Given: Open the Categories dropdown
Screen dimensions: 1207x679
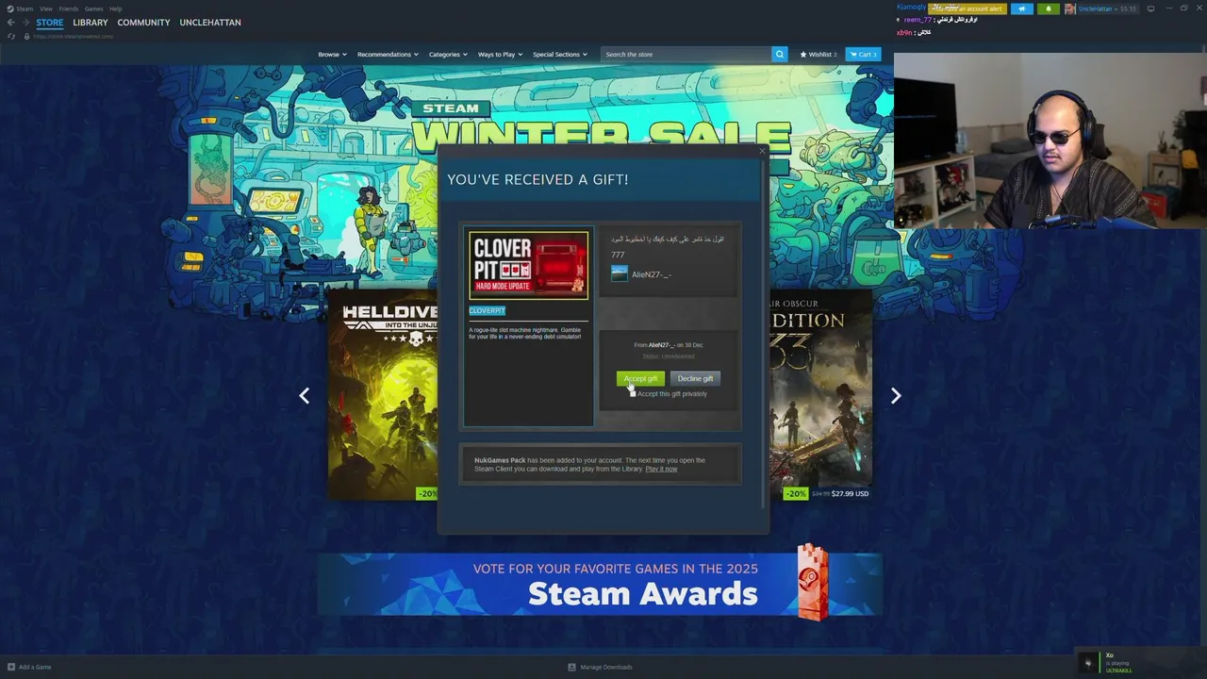Looking at the screenshot, I should click(448, 54).
